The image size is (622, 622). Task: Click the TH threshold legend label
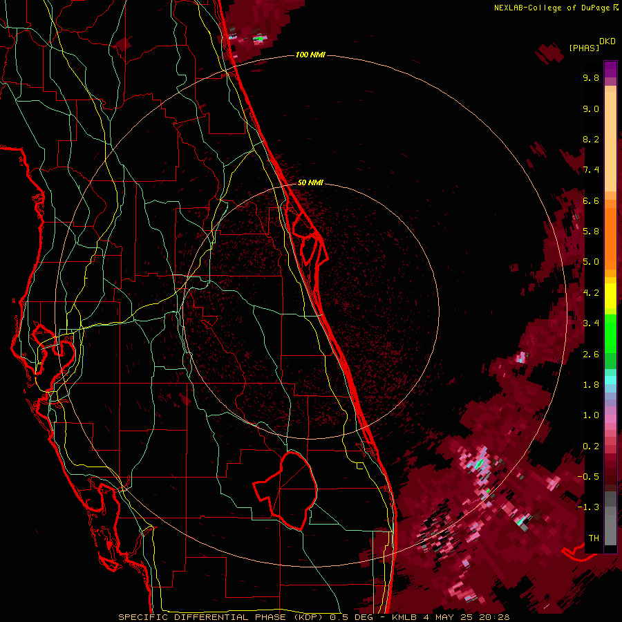(x=594, y=538)
